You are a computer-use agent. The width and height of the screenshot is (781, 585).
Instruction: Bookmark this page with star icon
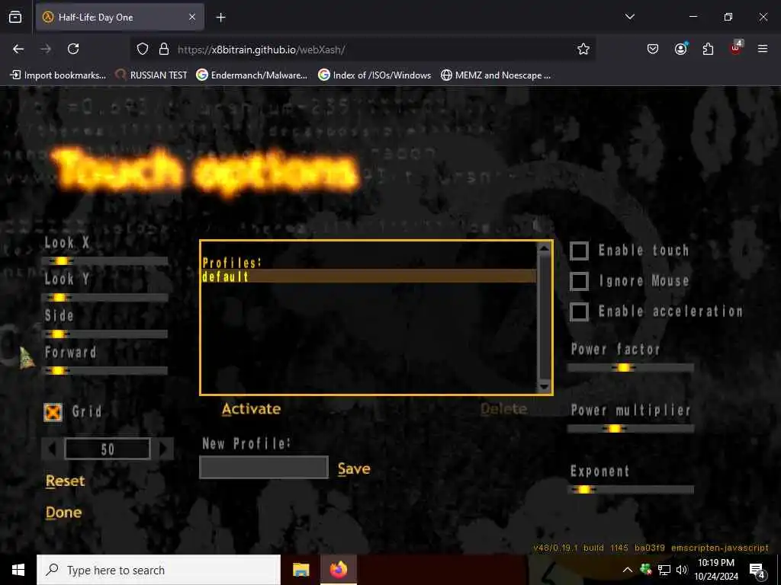pos(583,49)
